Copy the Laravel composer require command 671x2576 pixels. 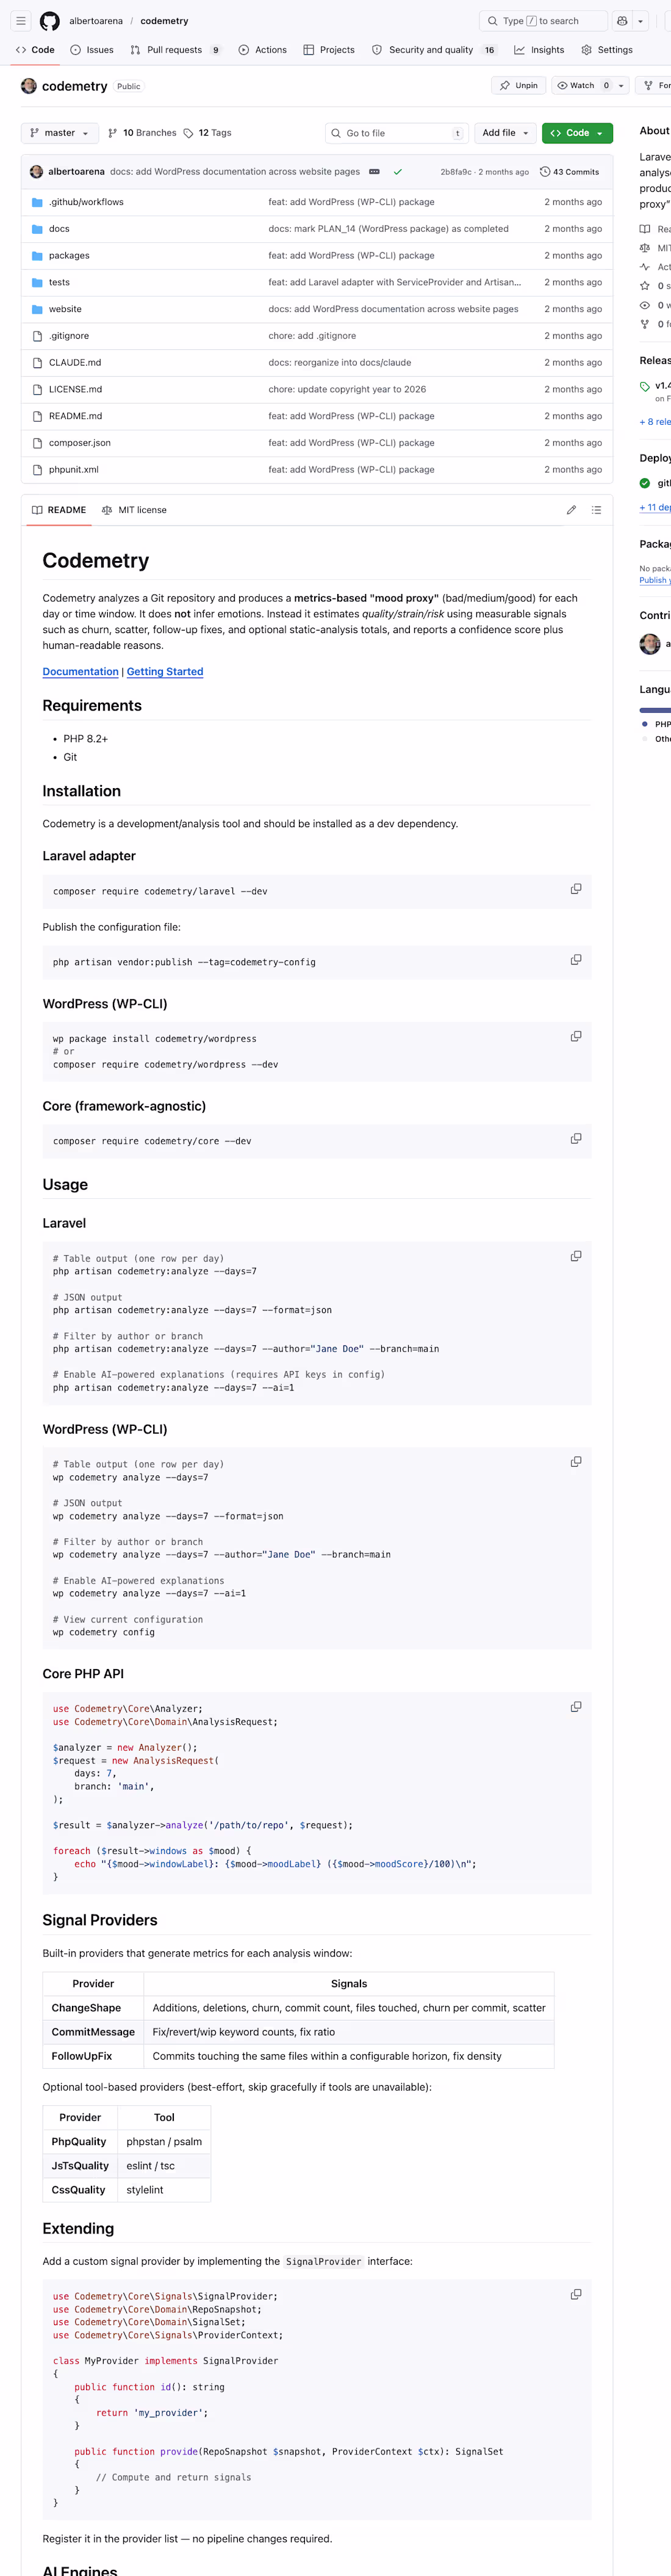click(x=576, y=889)
